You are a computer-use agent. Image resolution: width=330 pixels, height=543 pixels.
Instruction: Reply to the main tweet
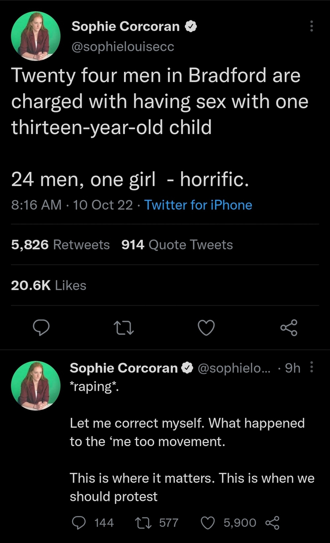pyautogui.click(x=42, y=327)
